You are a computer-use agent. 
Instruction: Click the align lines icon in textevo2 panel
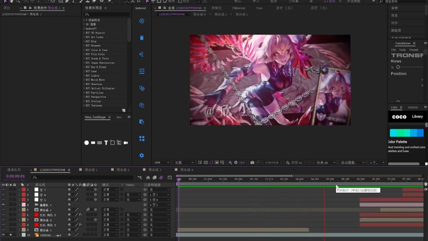142,71
